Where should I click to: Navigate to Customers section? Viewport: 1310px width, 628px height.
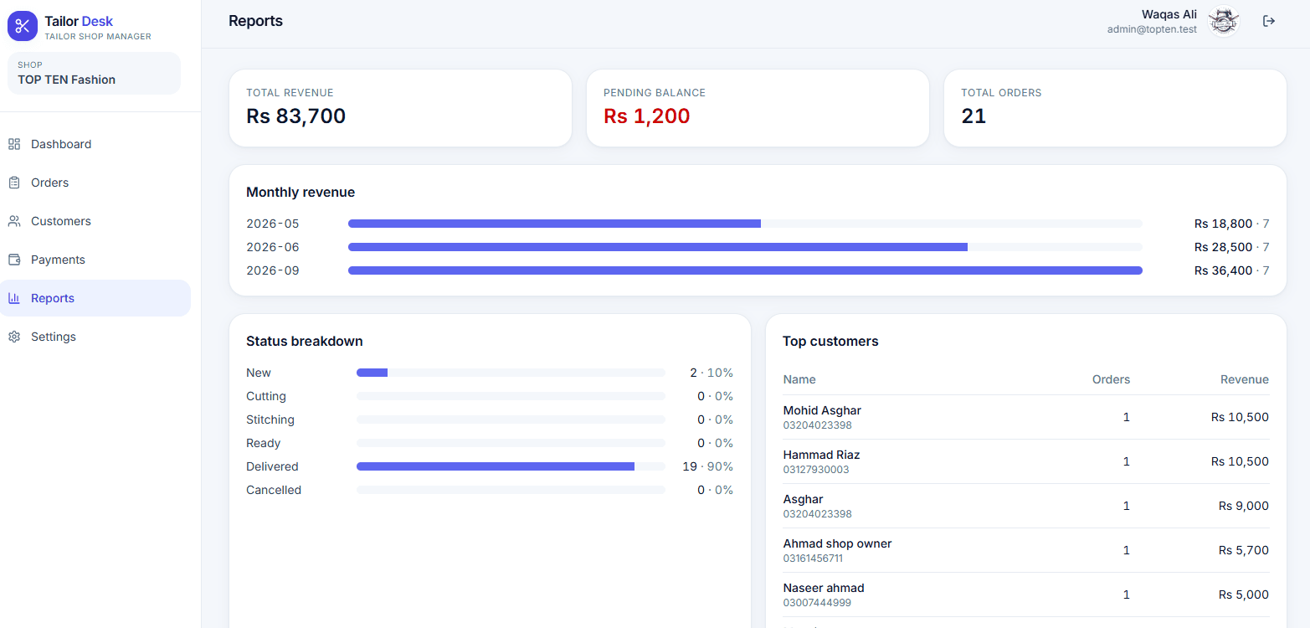click(x=95, y=221)
